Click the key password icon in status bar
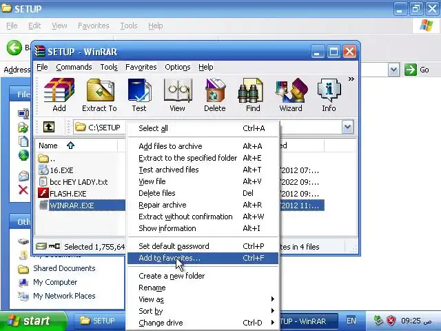Viewport: 441px width, 331px height. coord(54,247)
